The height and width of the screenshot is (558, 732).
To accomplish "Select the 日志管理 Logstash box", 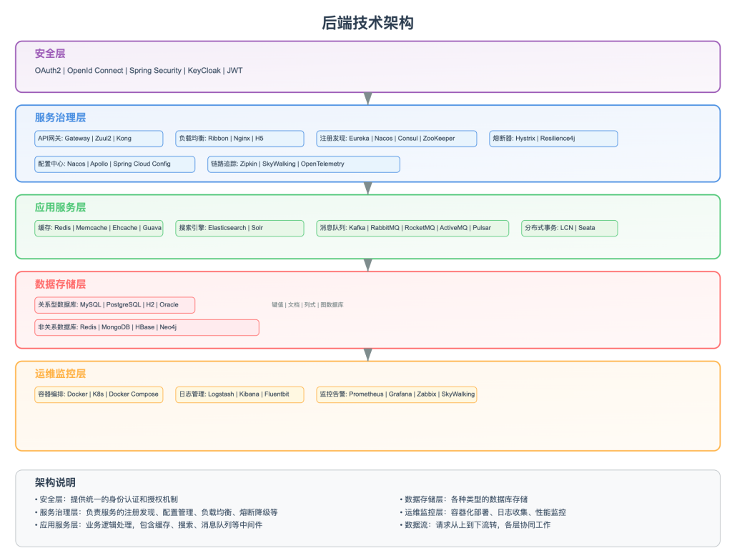I will [239, 394].
